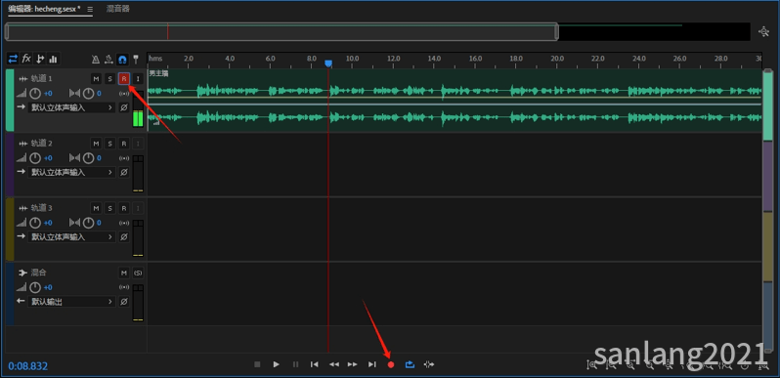Click the volume value +0 on 轨道 3
The height and width of the screenshot is (378, 780).
(x=48, y=223)
